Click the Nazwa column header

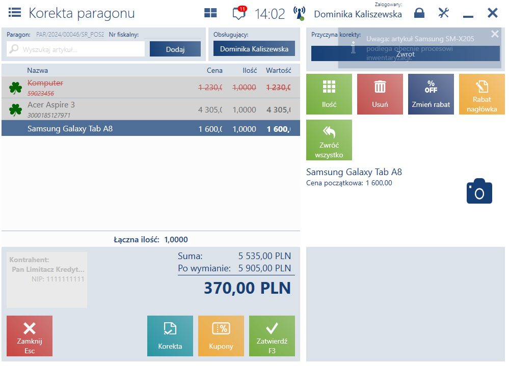(37, 70)
